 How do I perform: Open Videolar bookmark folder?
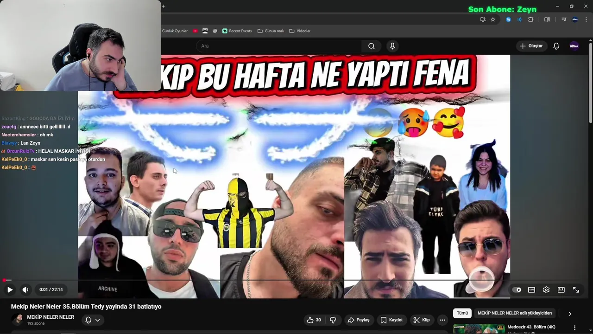300,31
